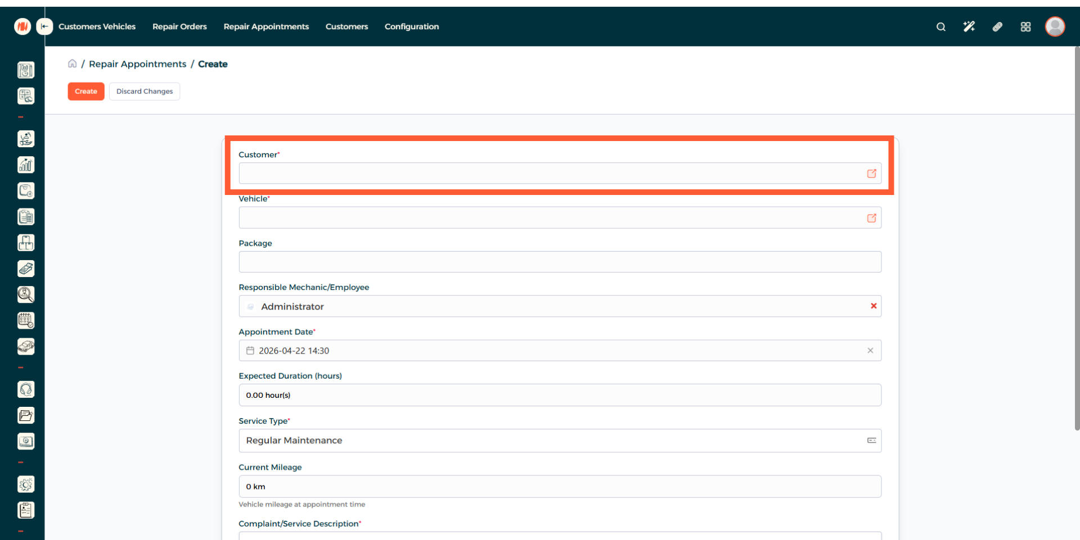This screenshot has height=540, width=1080.
Task: Click the magic wand icon
Action: pos(969,27)
